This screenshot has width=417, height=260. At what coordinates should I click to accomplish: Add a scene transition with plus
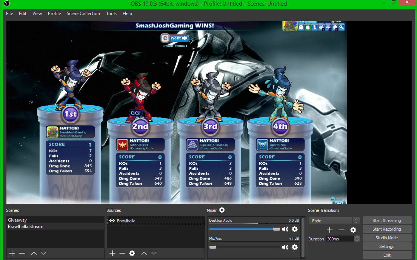coord(330,230)
